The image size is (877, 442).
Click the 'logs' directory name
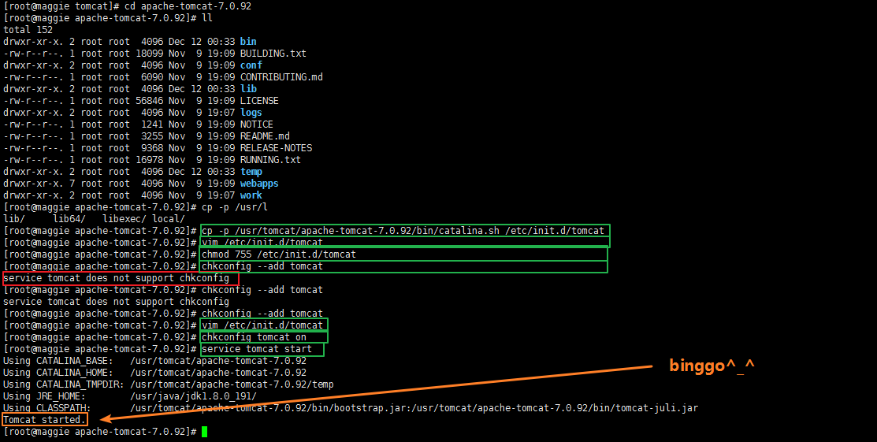click(251, 113)
